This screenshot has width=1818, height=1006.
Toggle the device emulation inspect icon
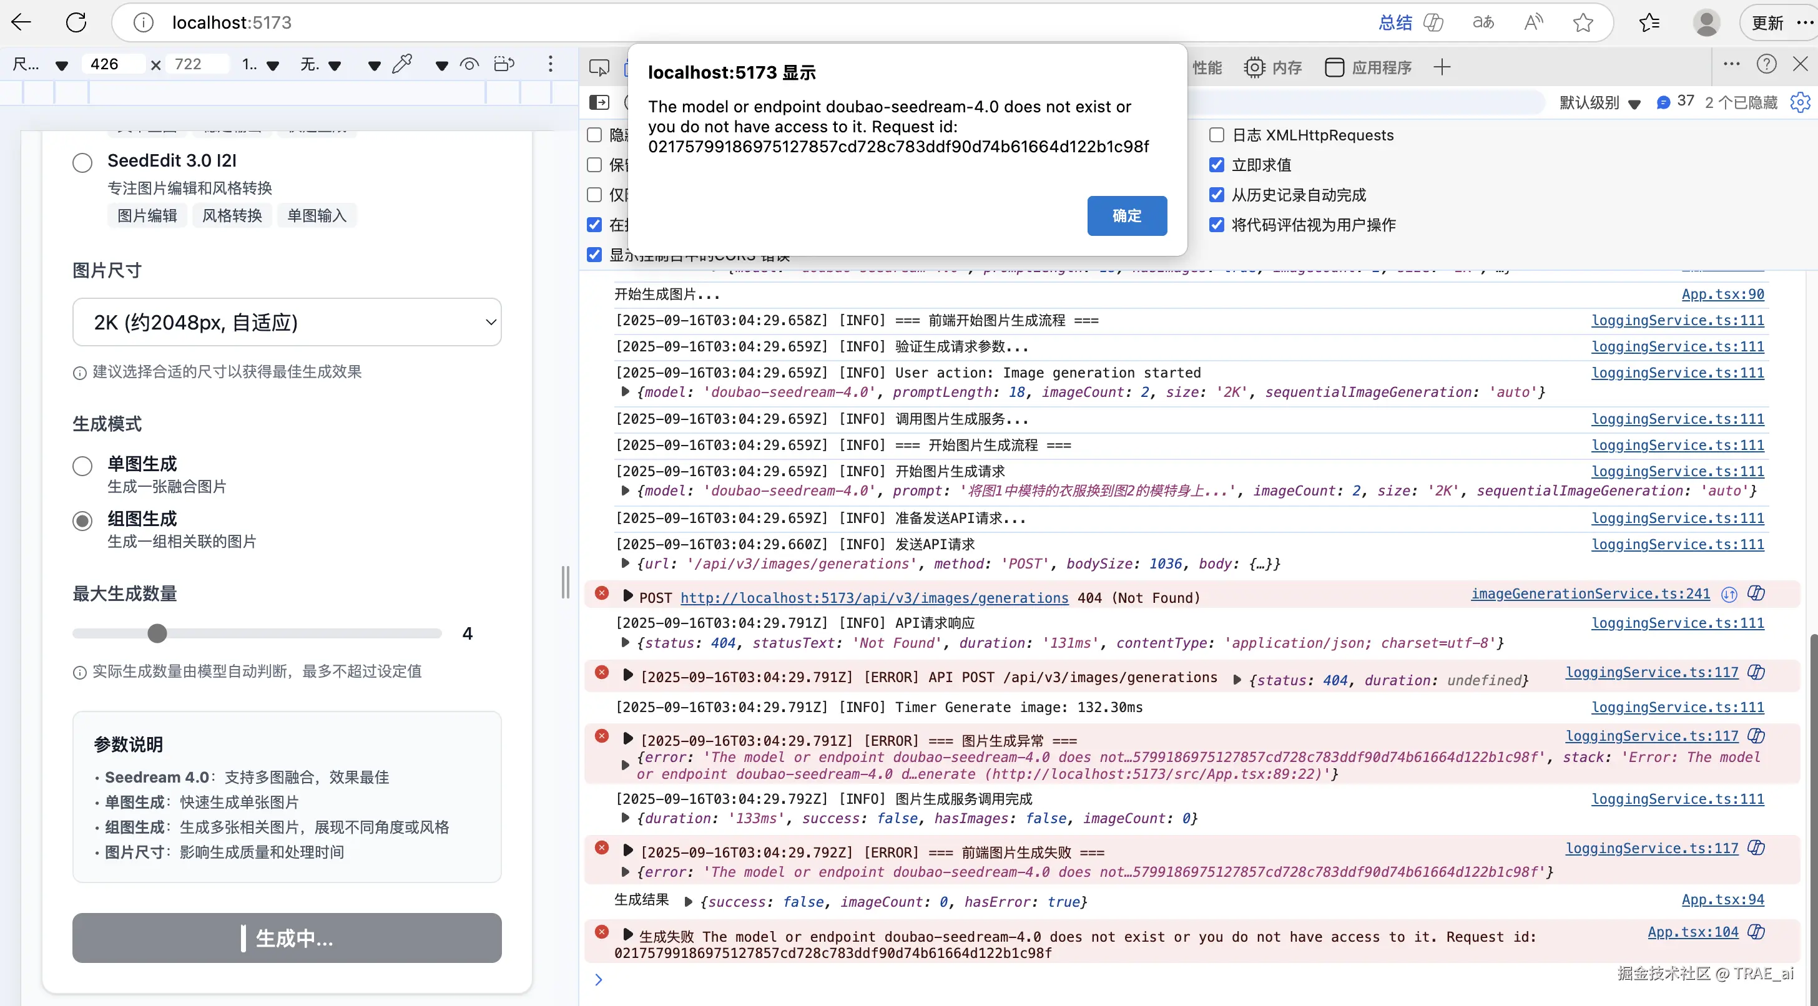599,68
